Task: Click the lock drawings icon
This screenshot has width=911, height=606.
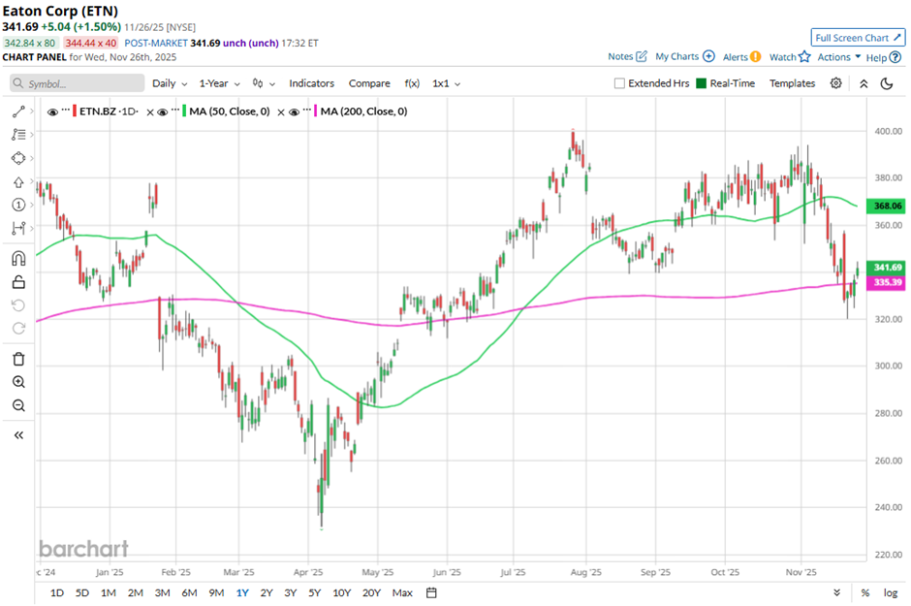Action: (18, 282)
